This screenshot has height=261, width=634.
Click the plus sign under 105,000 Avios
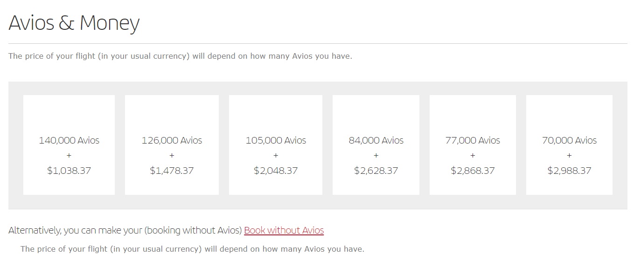coord(276,155)
